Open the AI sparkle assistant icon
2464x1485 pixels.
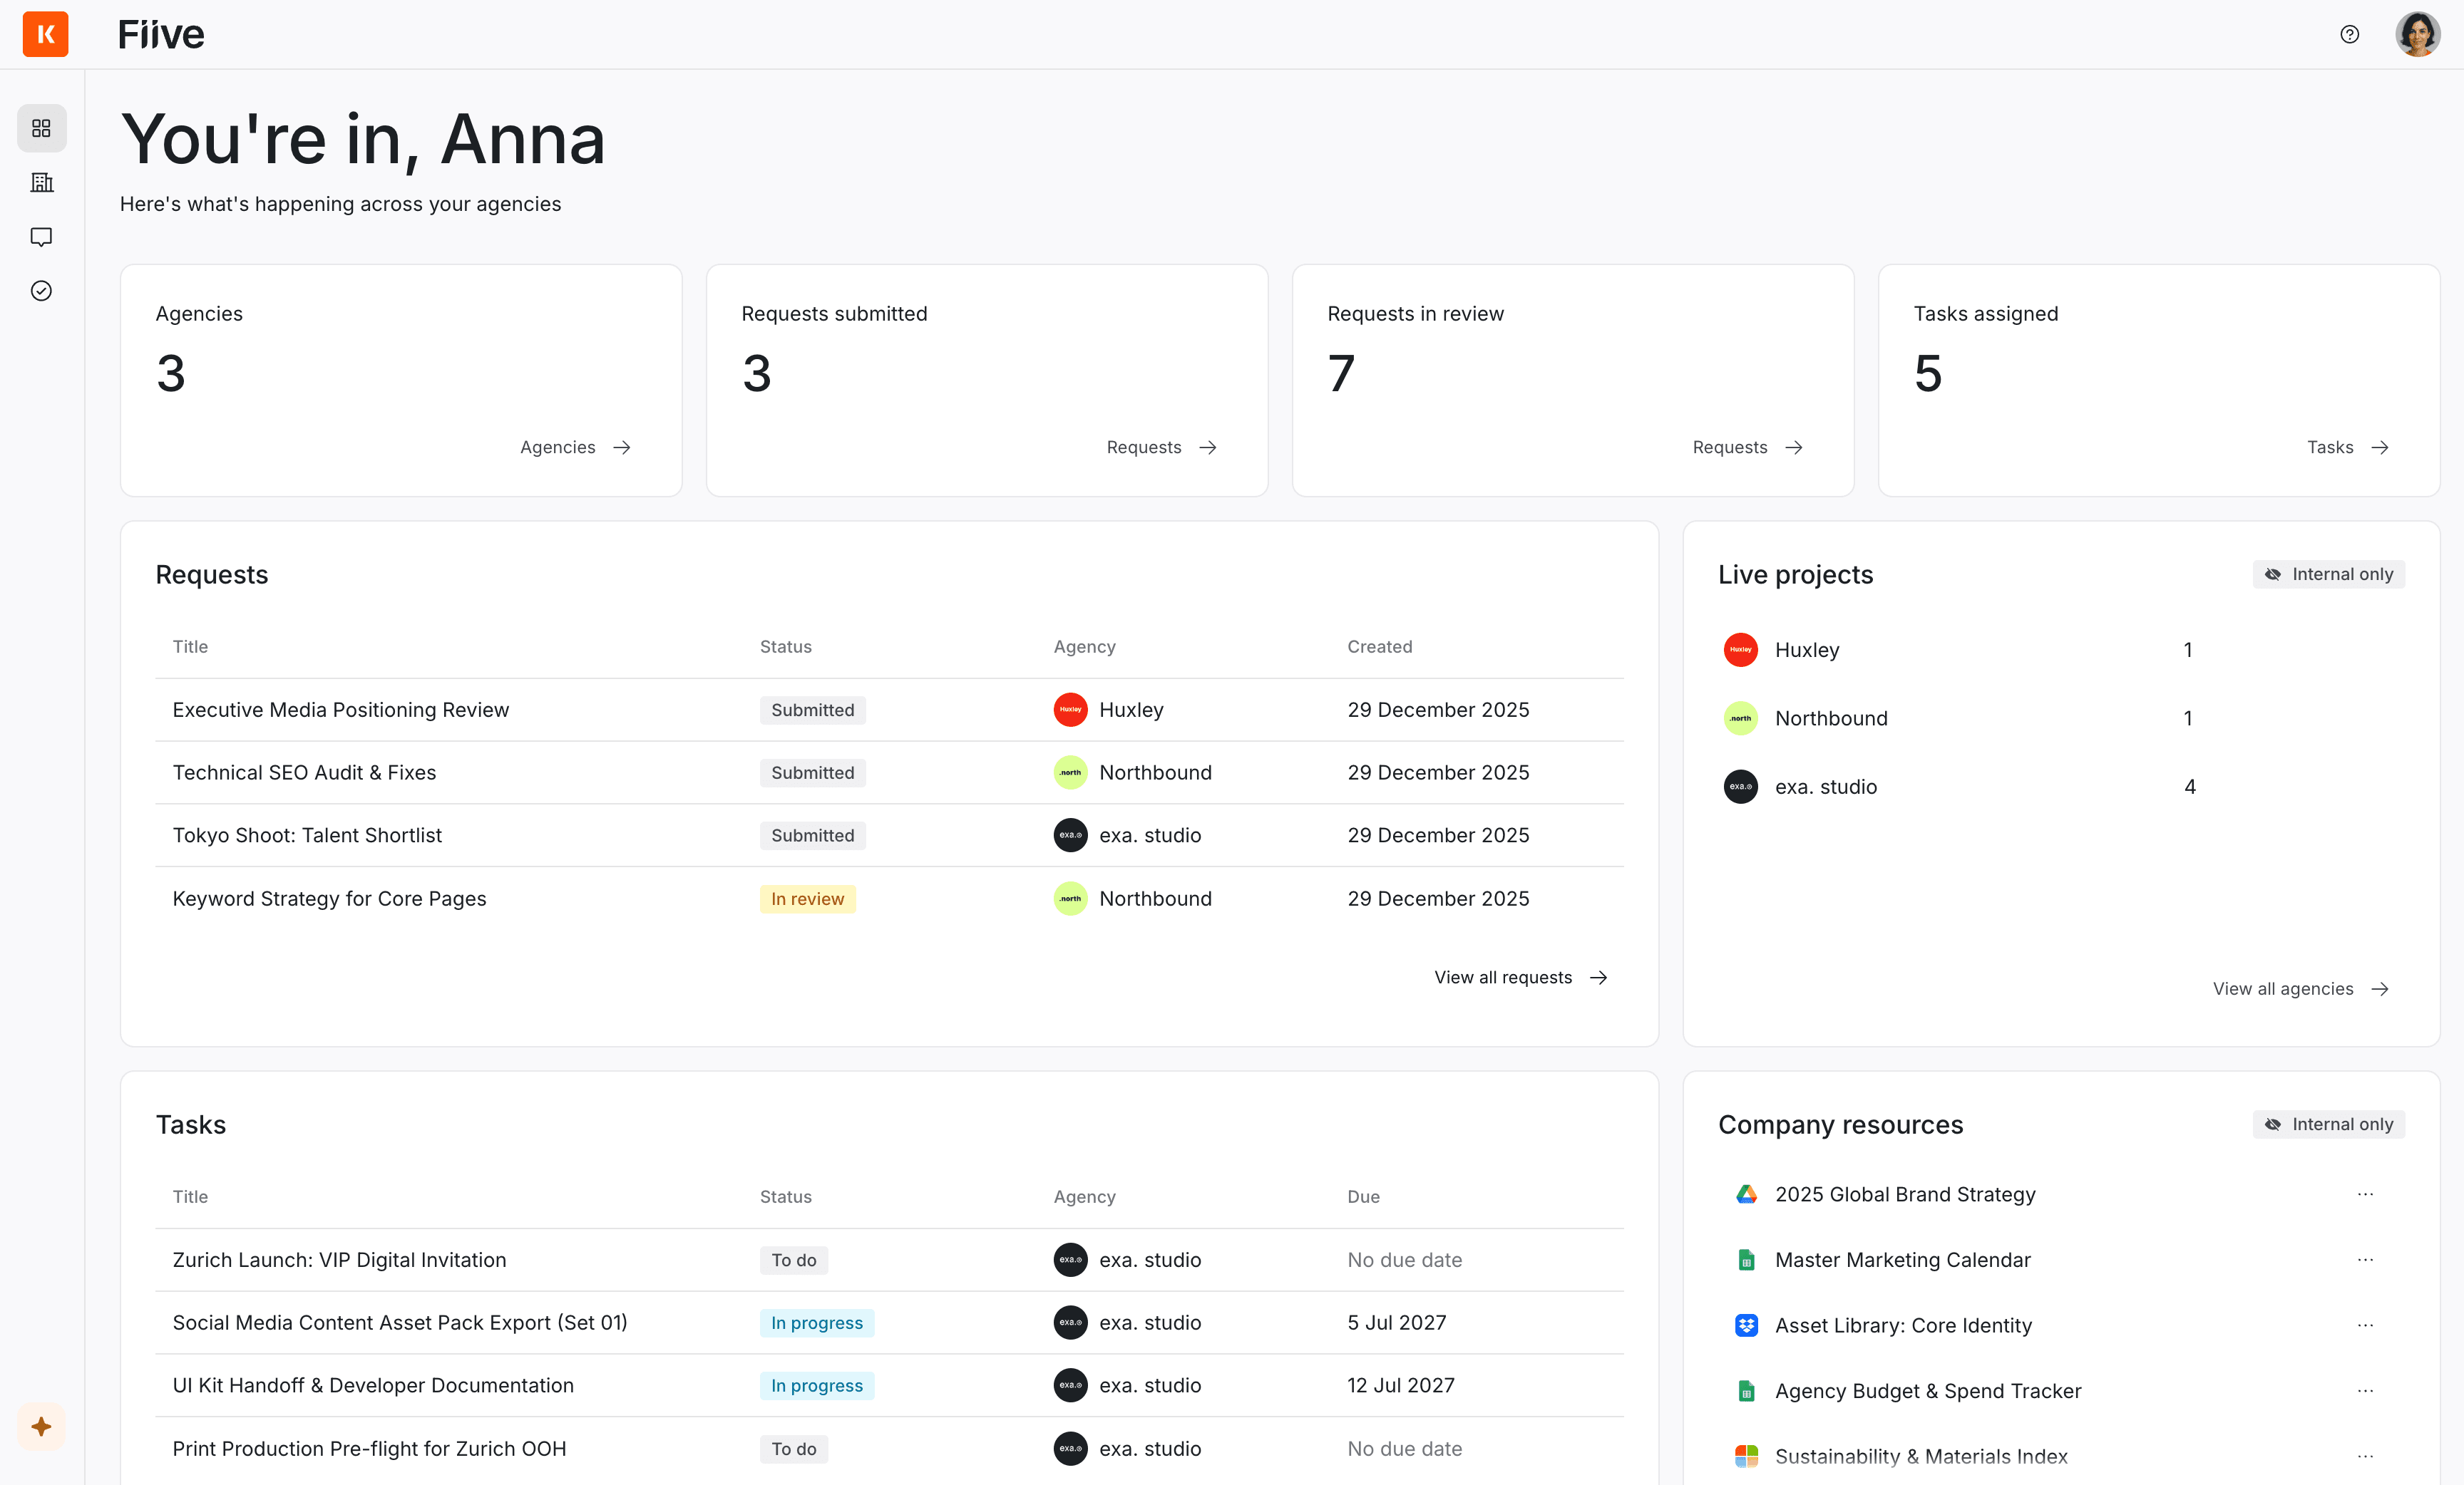tap(41, 1426)
